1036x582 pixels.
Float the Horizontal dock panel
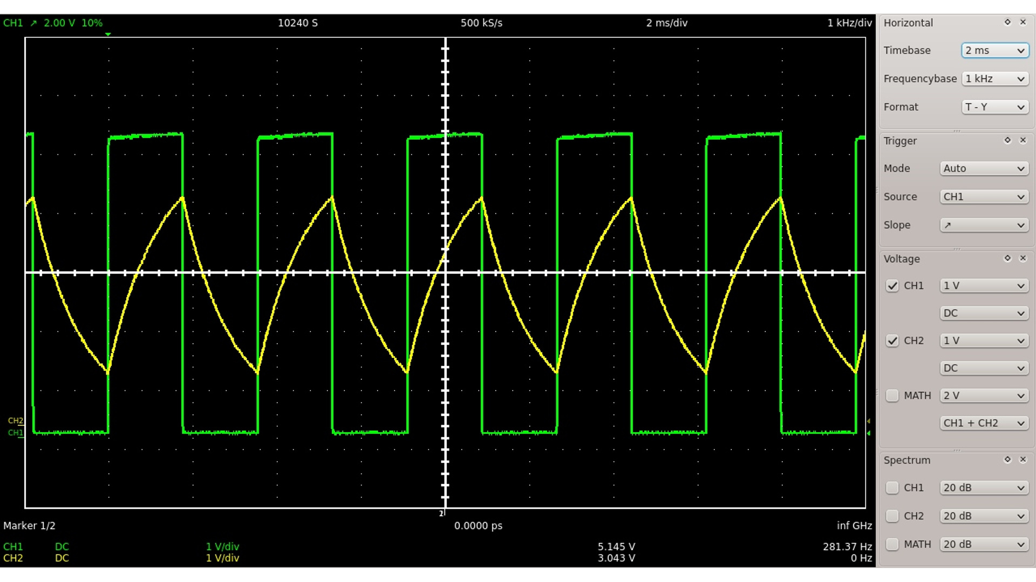coord(1007,22)
